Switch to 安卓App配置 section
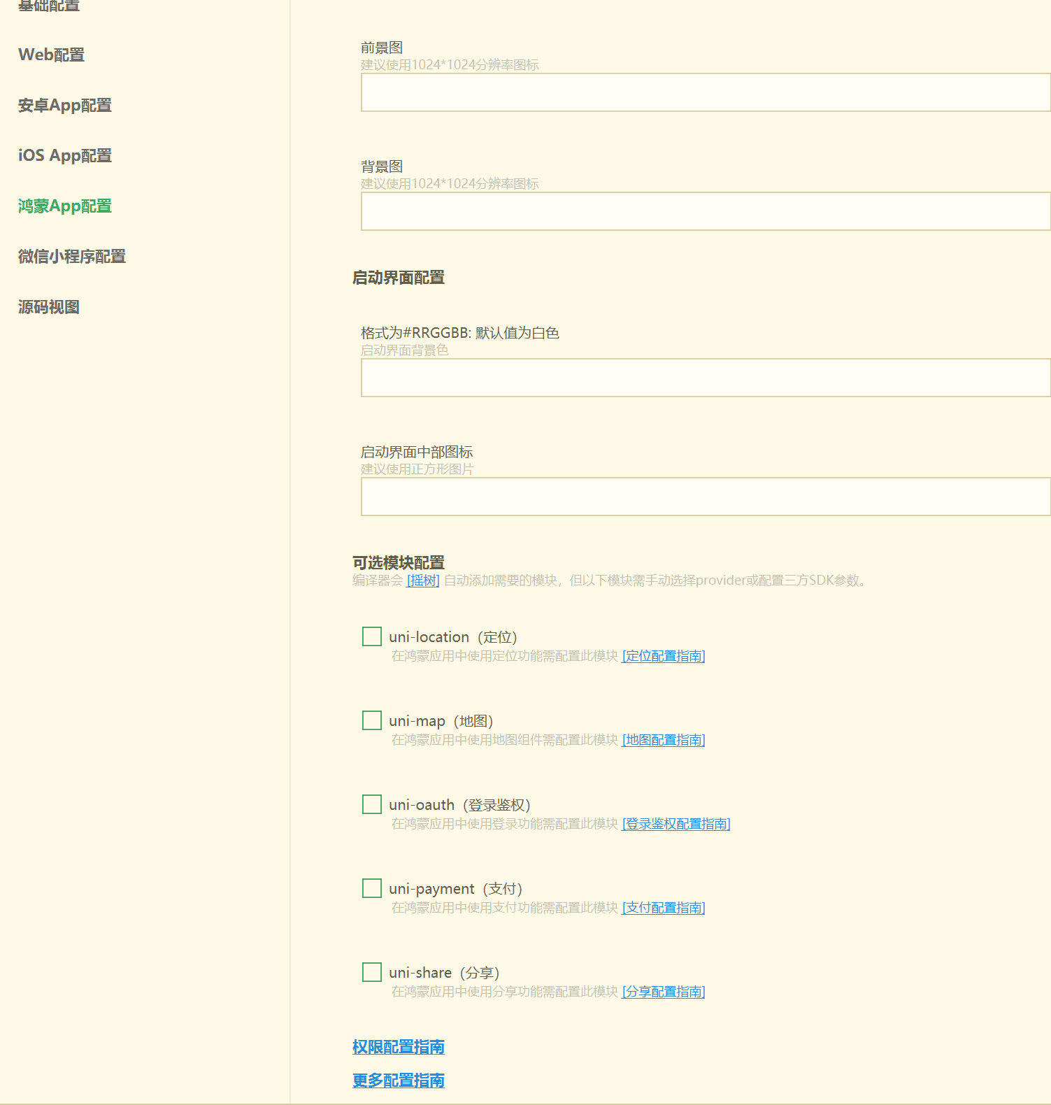This screenshot has width=1051, height=1105. click(64, 106)
